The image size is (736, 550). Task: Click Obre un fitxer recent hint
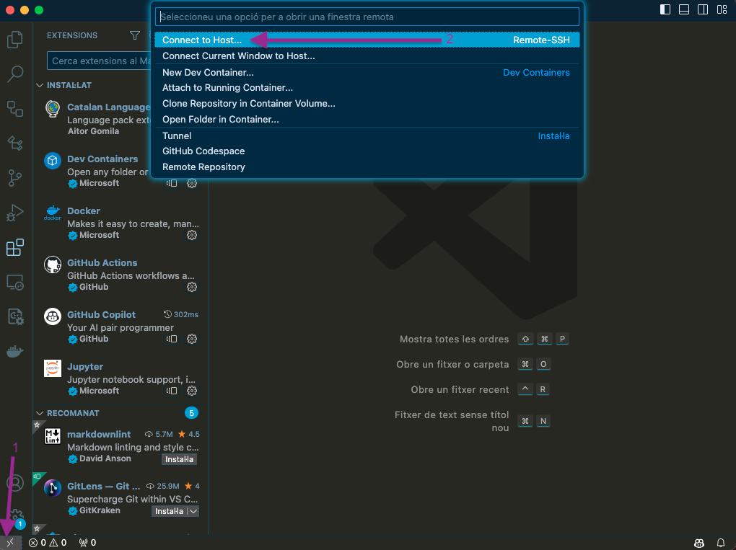click(460, 390)
